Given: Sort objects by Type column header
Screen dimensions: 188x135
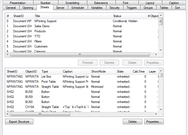Looking at the screenshot, I should pyautogui.click(x=50, y=72).
